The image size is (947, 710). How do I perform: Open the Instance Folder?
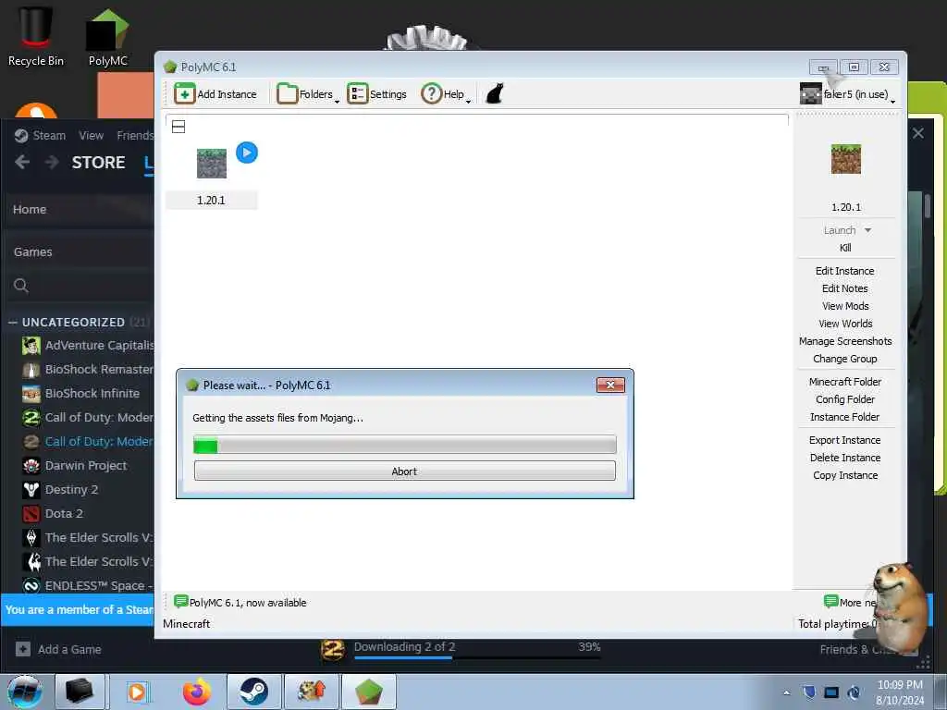click(844, 417)
